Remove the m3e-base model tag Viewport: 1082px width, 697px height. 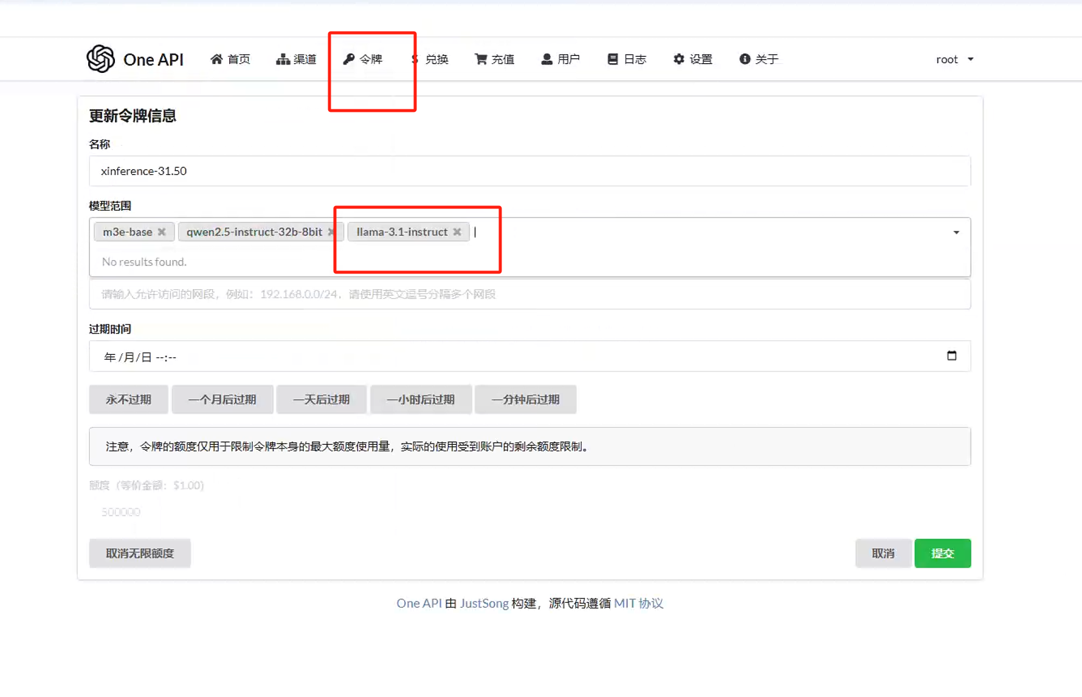162,232
